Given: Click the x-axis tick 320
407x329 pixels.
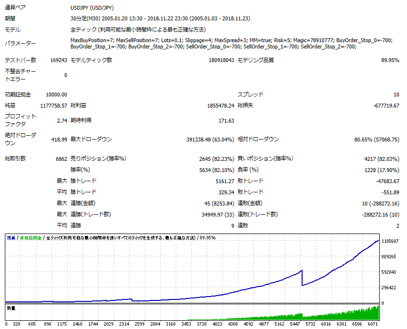Looking at the screenshot, I should [x=17, y=324].
